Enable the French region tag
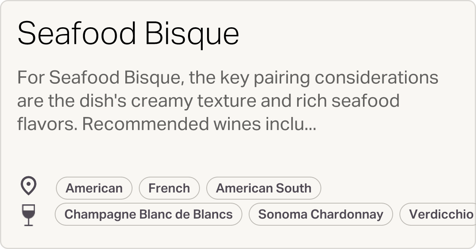This screenshot has width=476, height=249. click(169, 188)
